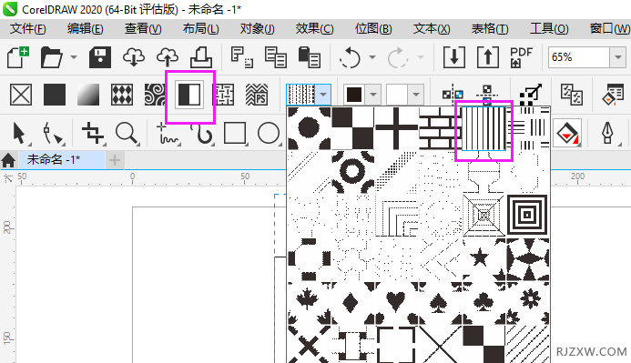
Task: Click the Import down-arrow icon
Action: (454, 57)
